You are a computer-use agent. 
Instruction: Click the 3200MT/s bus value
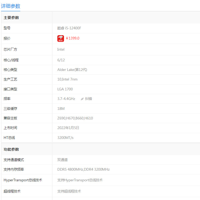tap(65, 138)
